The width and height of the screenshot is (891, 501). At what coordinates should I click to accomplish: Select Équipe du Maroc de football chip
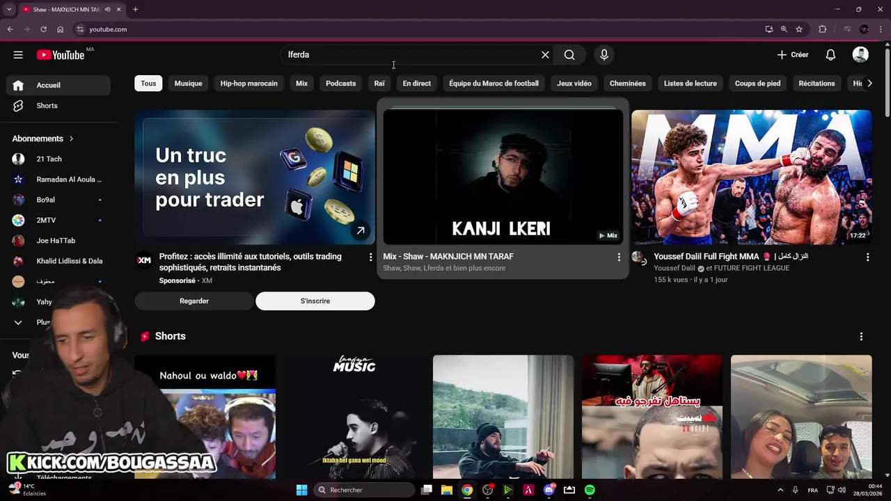(494, 83)
